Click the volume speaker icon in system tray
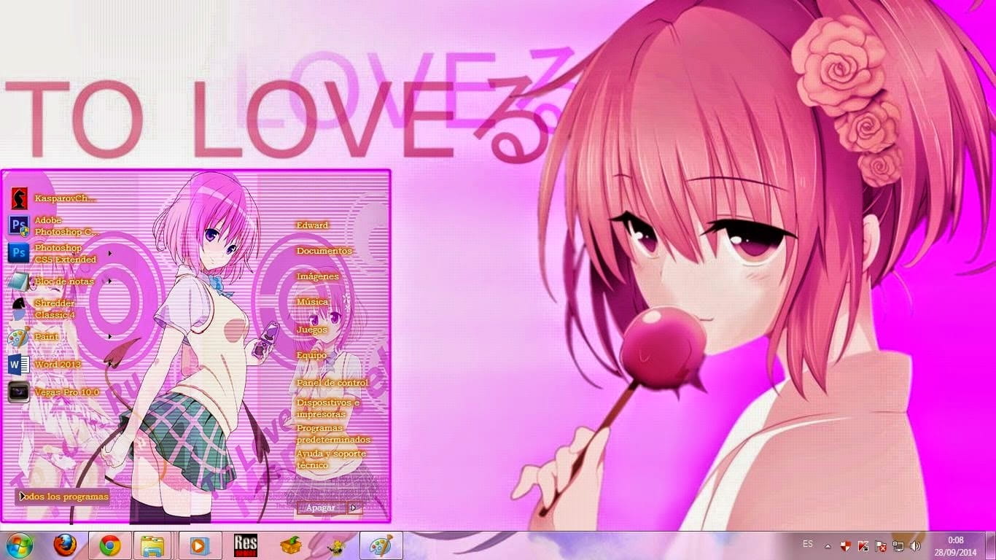 [x=916, y=545]
